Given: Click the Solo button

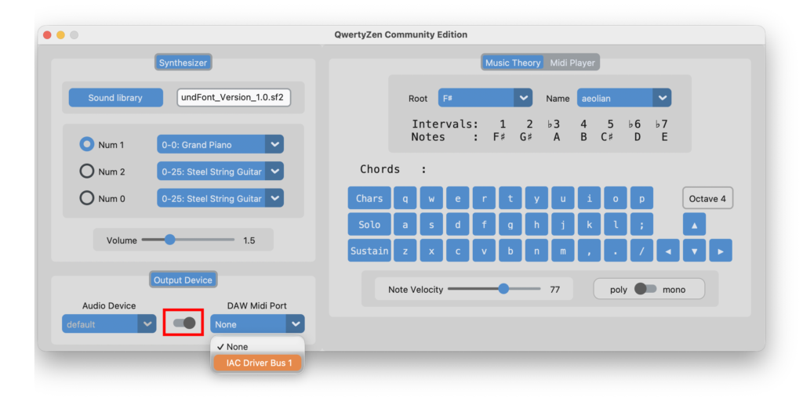Looking at the screenshot, I should (x=369, y=225).
